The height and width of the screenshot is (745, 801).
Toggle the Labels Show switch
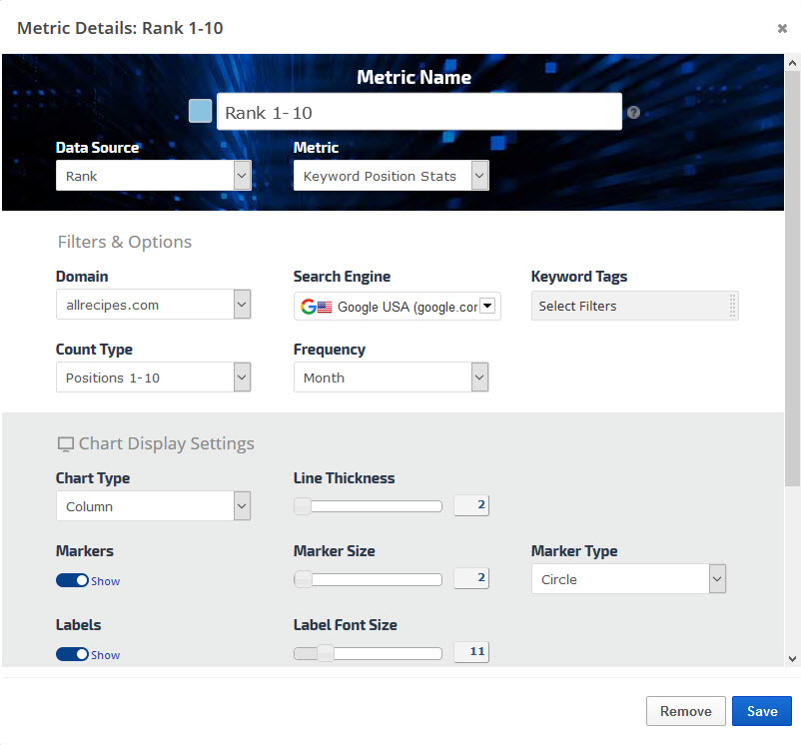click(72, 654)
